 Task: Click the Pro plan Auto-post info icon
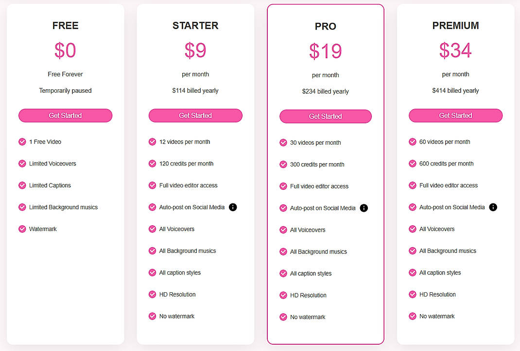[364, 208]
